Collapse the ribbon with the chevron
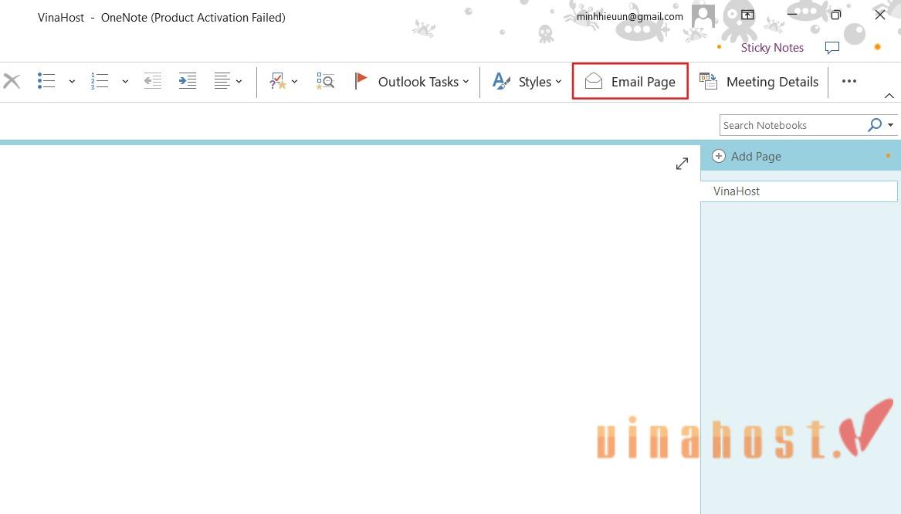This screenshot has height=514, width=901. pyautogui.click(x=889, y=96)
